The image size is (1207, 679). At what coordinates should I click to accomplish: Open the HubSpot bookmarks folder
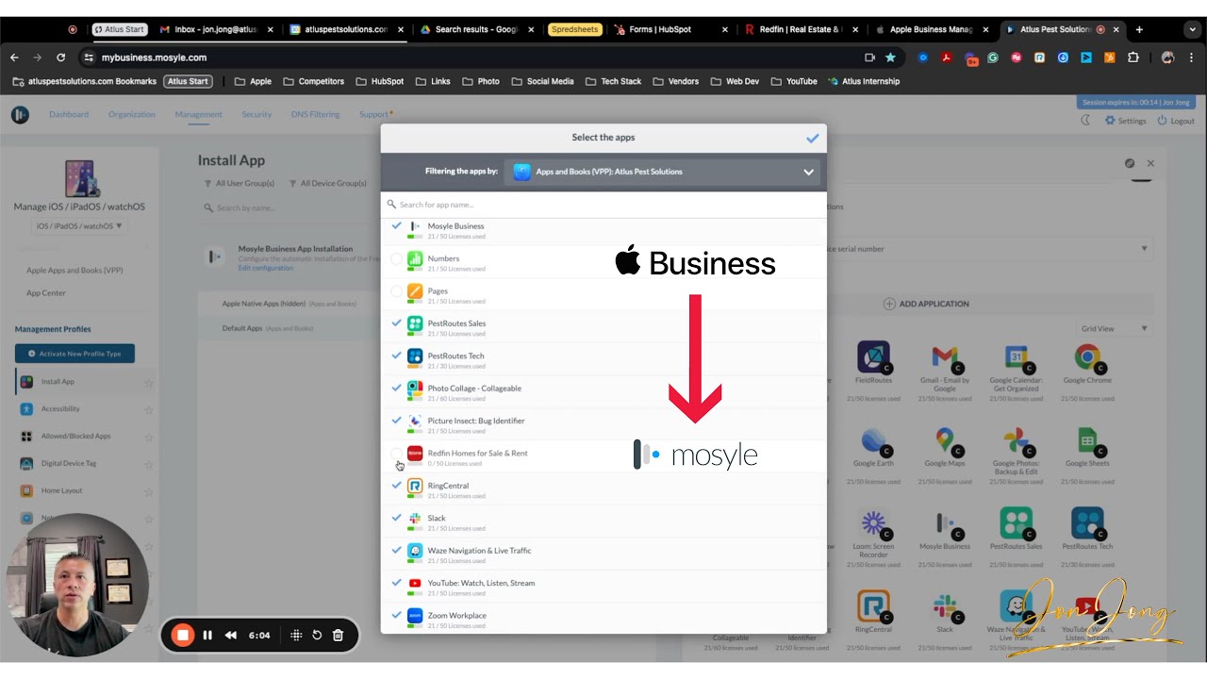point(380,81)
